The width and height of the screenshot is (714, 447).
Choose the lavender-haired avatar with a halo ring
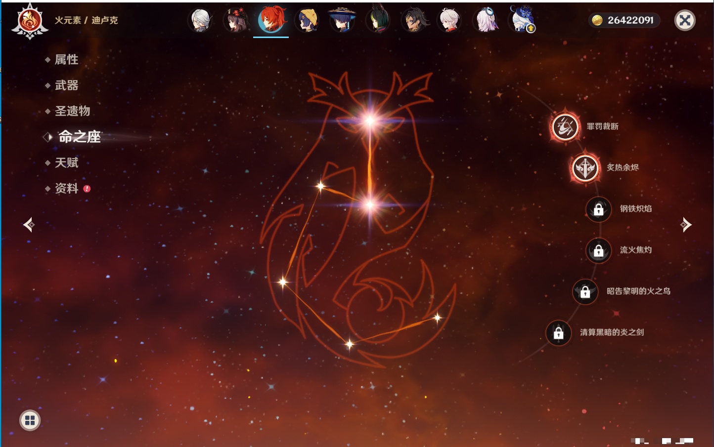click(486, 21)
